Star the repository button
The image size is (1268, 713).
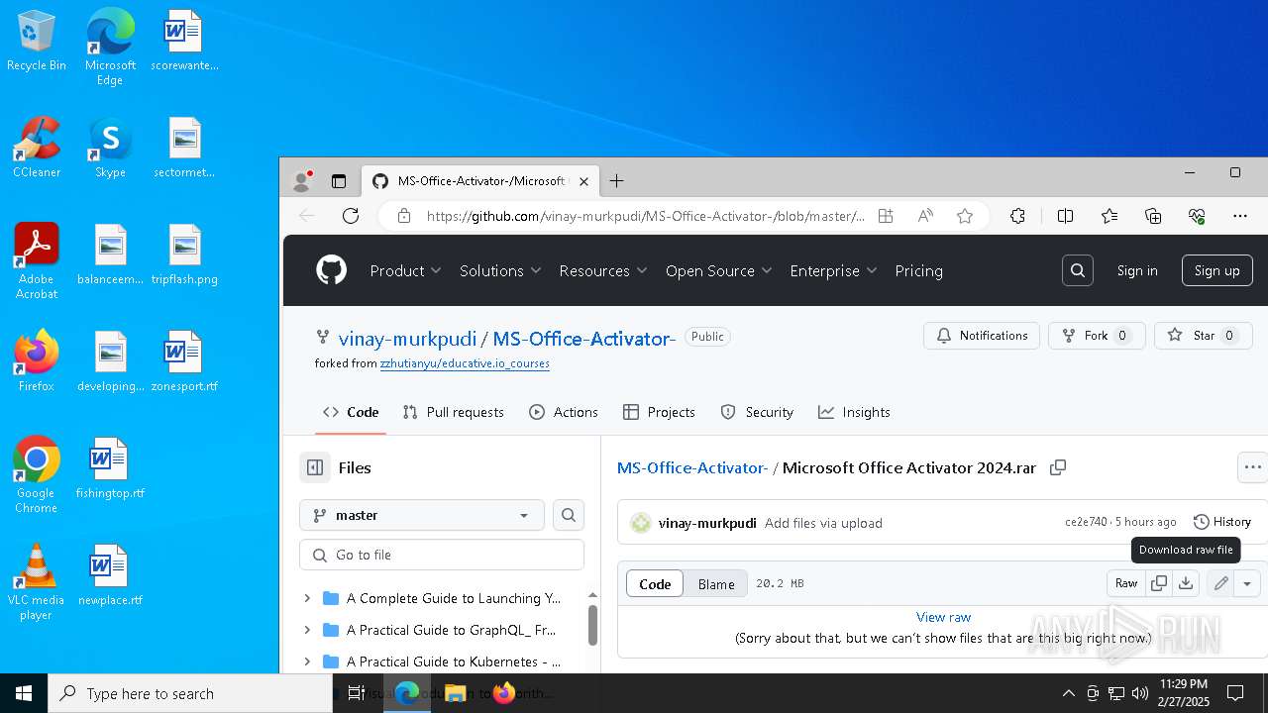pos(1204,336)
